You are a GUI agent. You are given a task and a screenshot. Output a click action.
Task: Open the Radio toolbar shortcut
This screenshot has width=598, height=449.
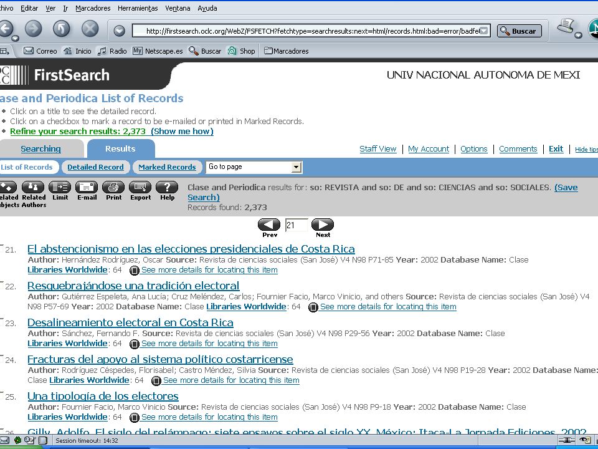point(112,51)
